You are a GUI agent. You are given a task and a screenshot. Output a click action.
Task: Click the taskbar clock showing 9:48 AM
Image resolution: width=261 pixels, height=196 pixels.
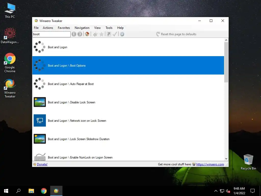(239, 191)
